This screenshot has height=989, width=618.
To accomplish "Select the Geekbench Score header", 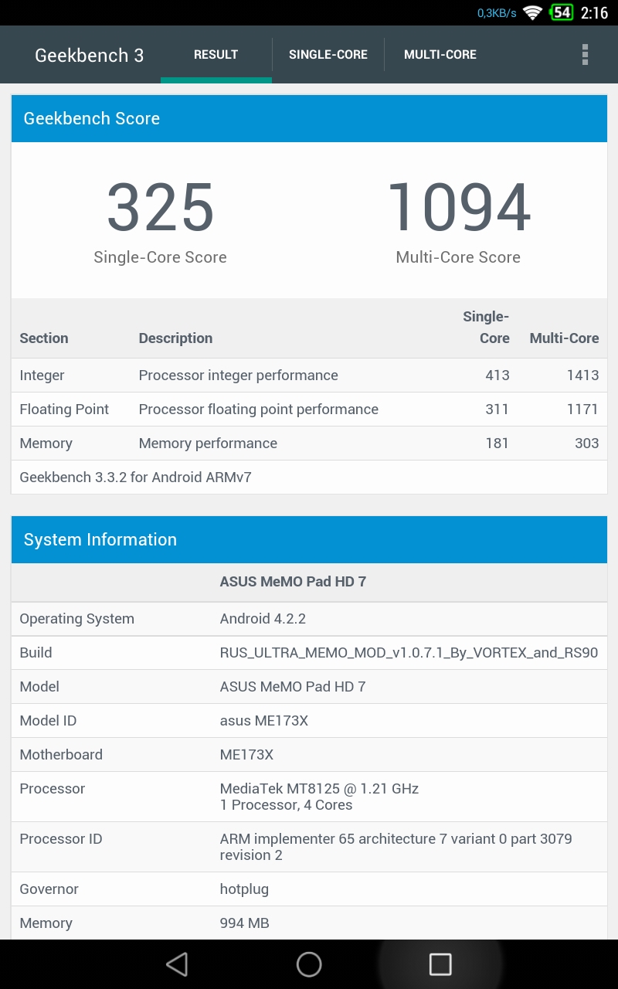I will coord(309,119).
